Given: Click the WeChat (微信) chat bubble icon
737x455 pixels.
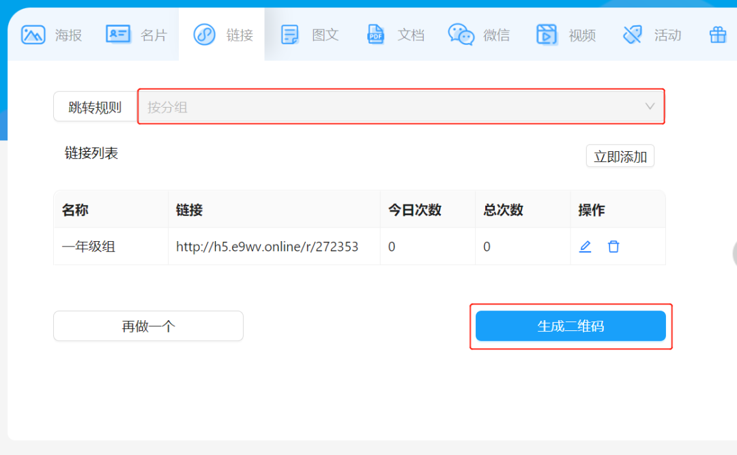Looking at the screenshot, I should point(461,35).
